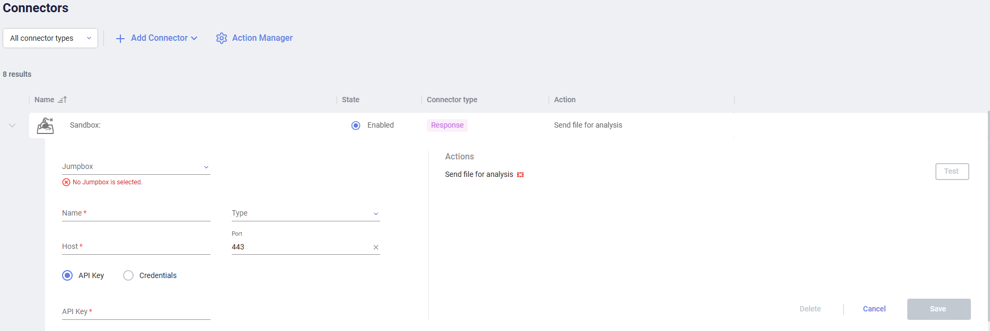
Task: Click the red error icon under Jumpbox
Action: pos(66,182)
